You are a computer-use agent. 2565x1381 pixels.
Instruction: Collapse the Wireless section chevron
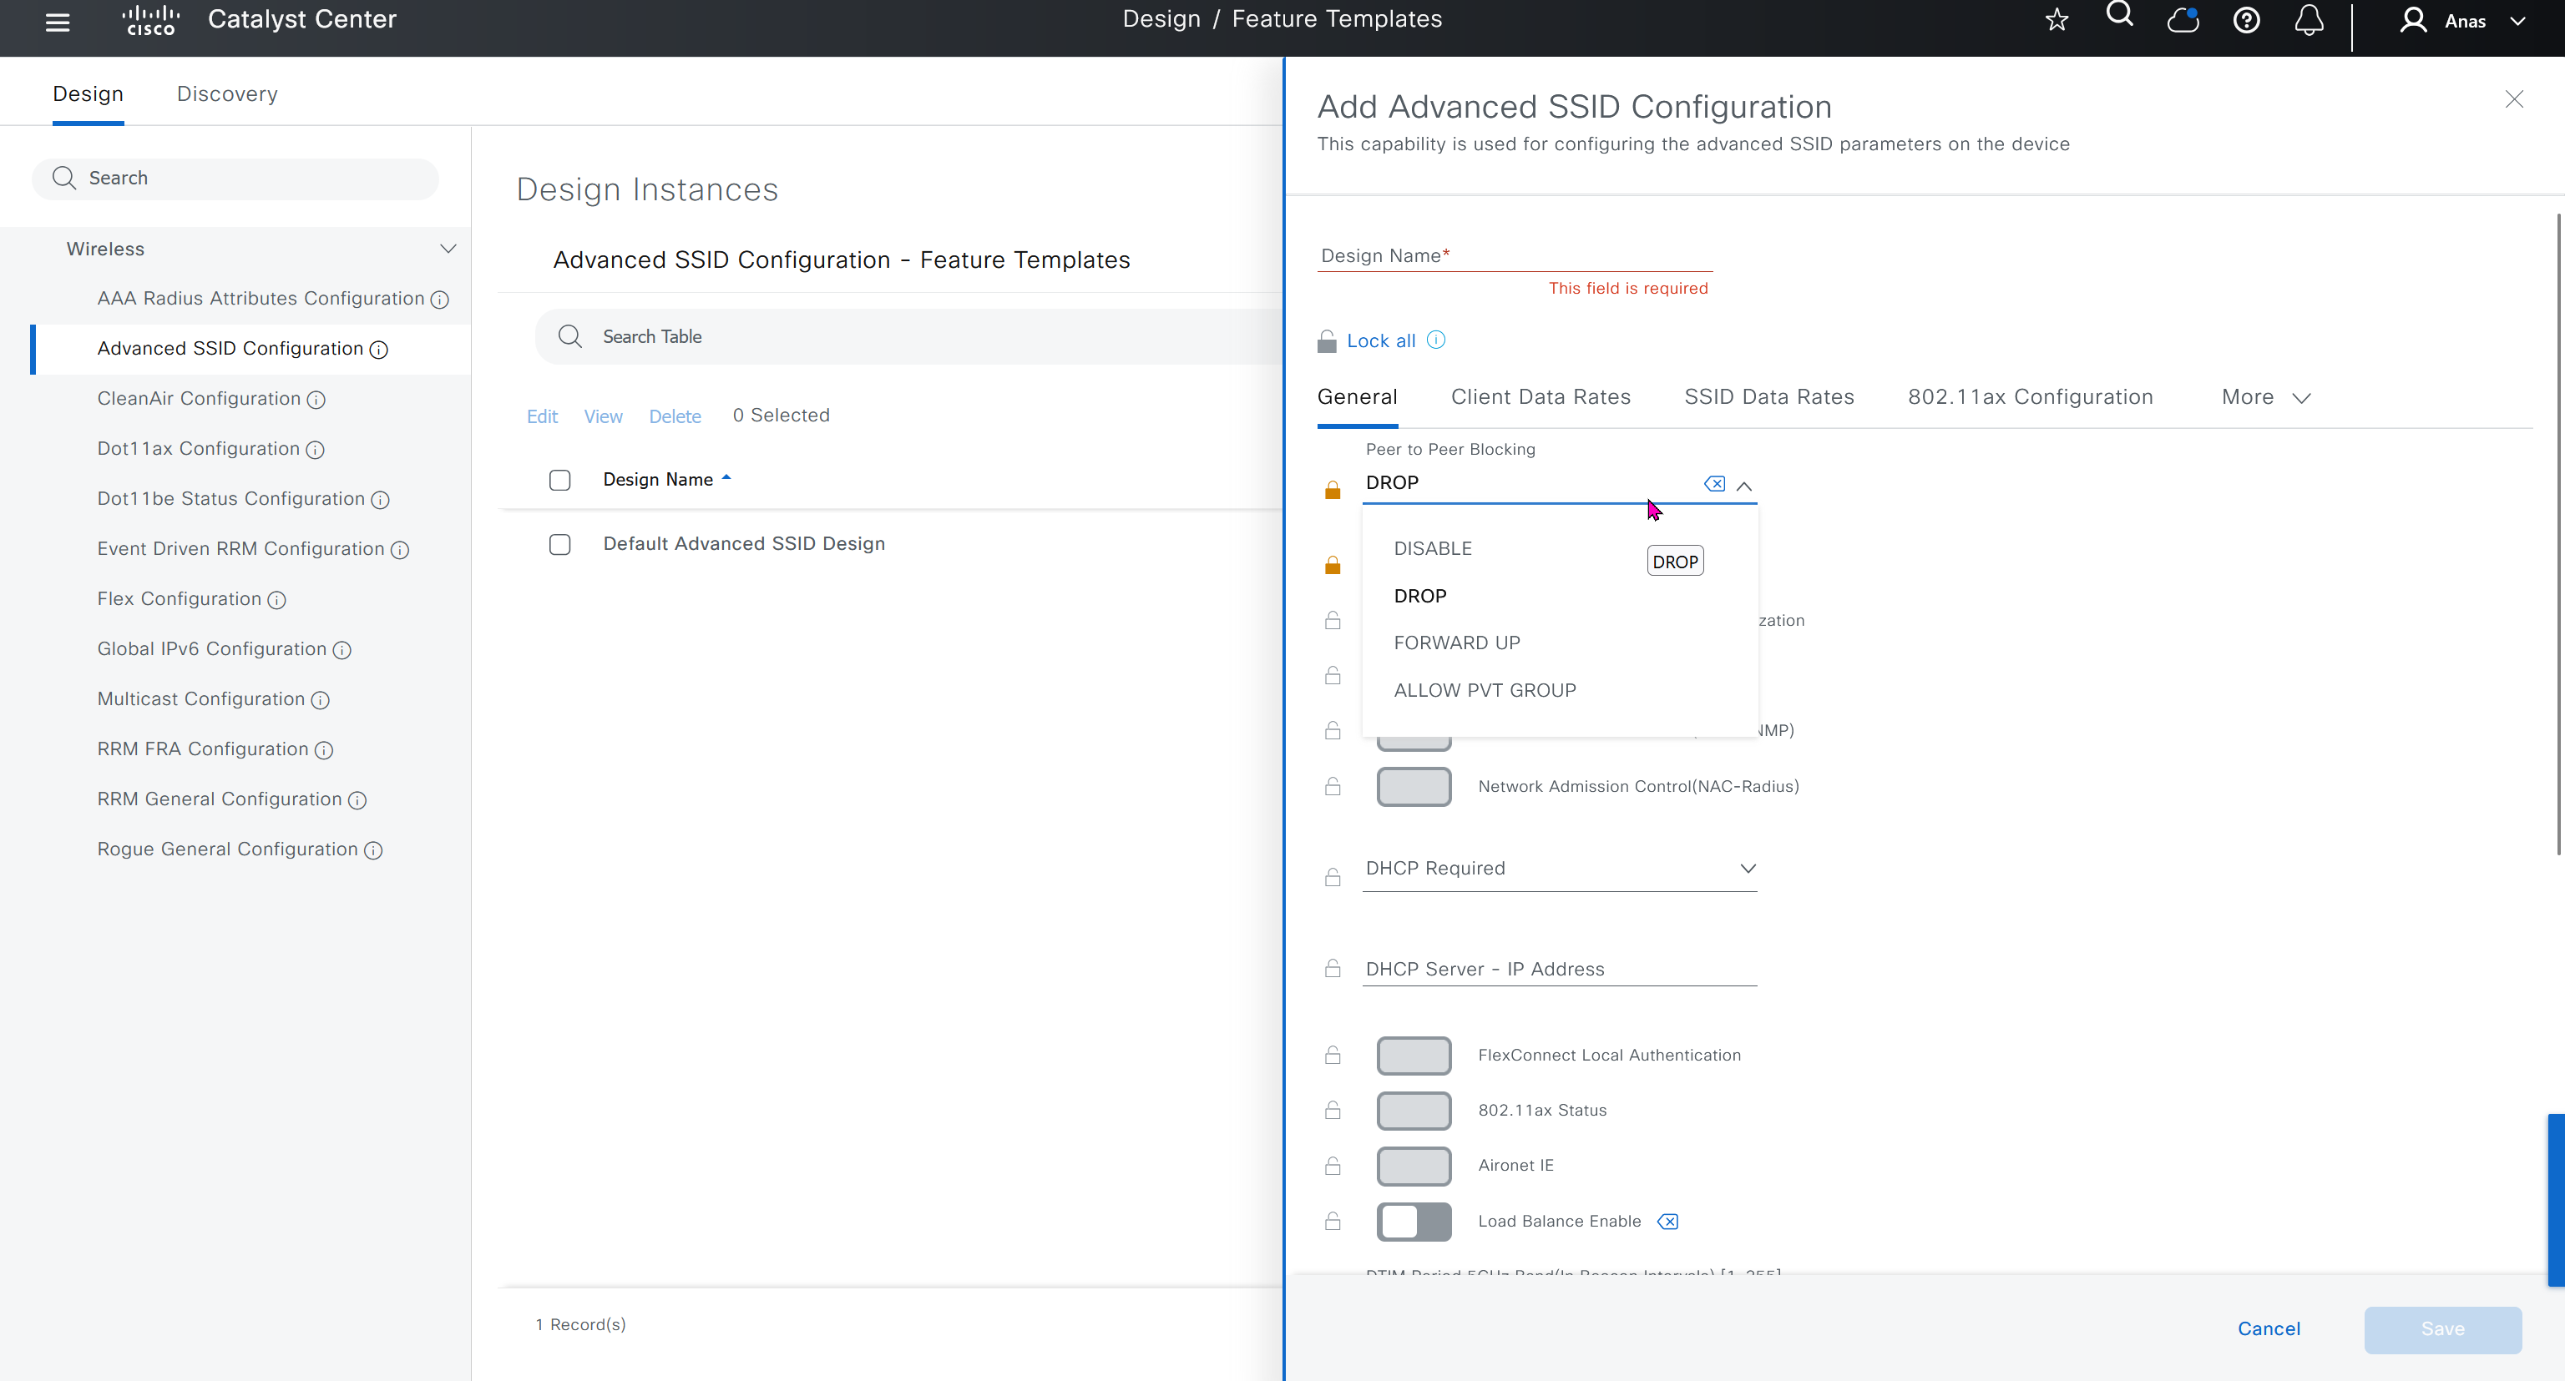448,249
